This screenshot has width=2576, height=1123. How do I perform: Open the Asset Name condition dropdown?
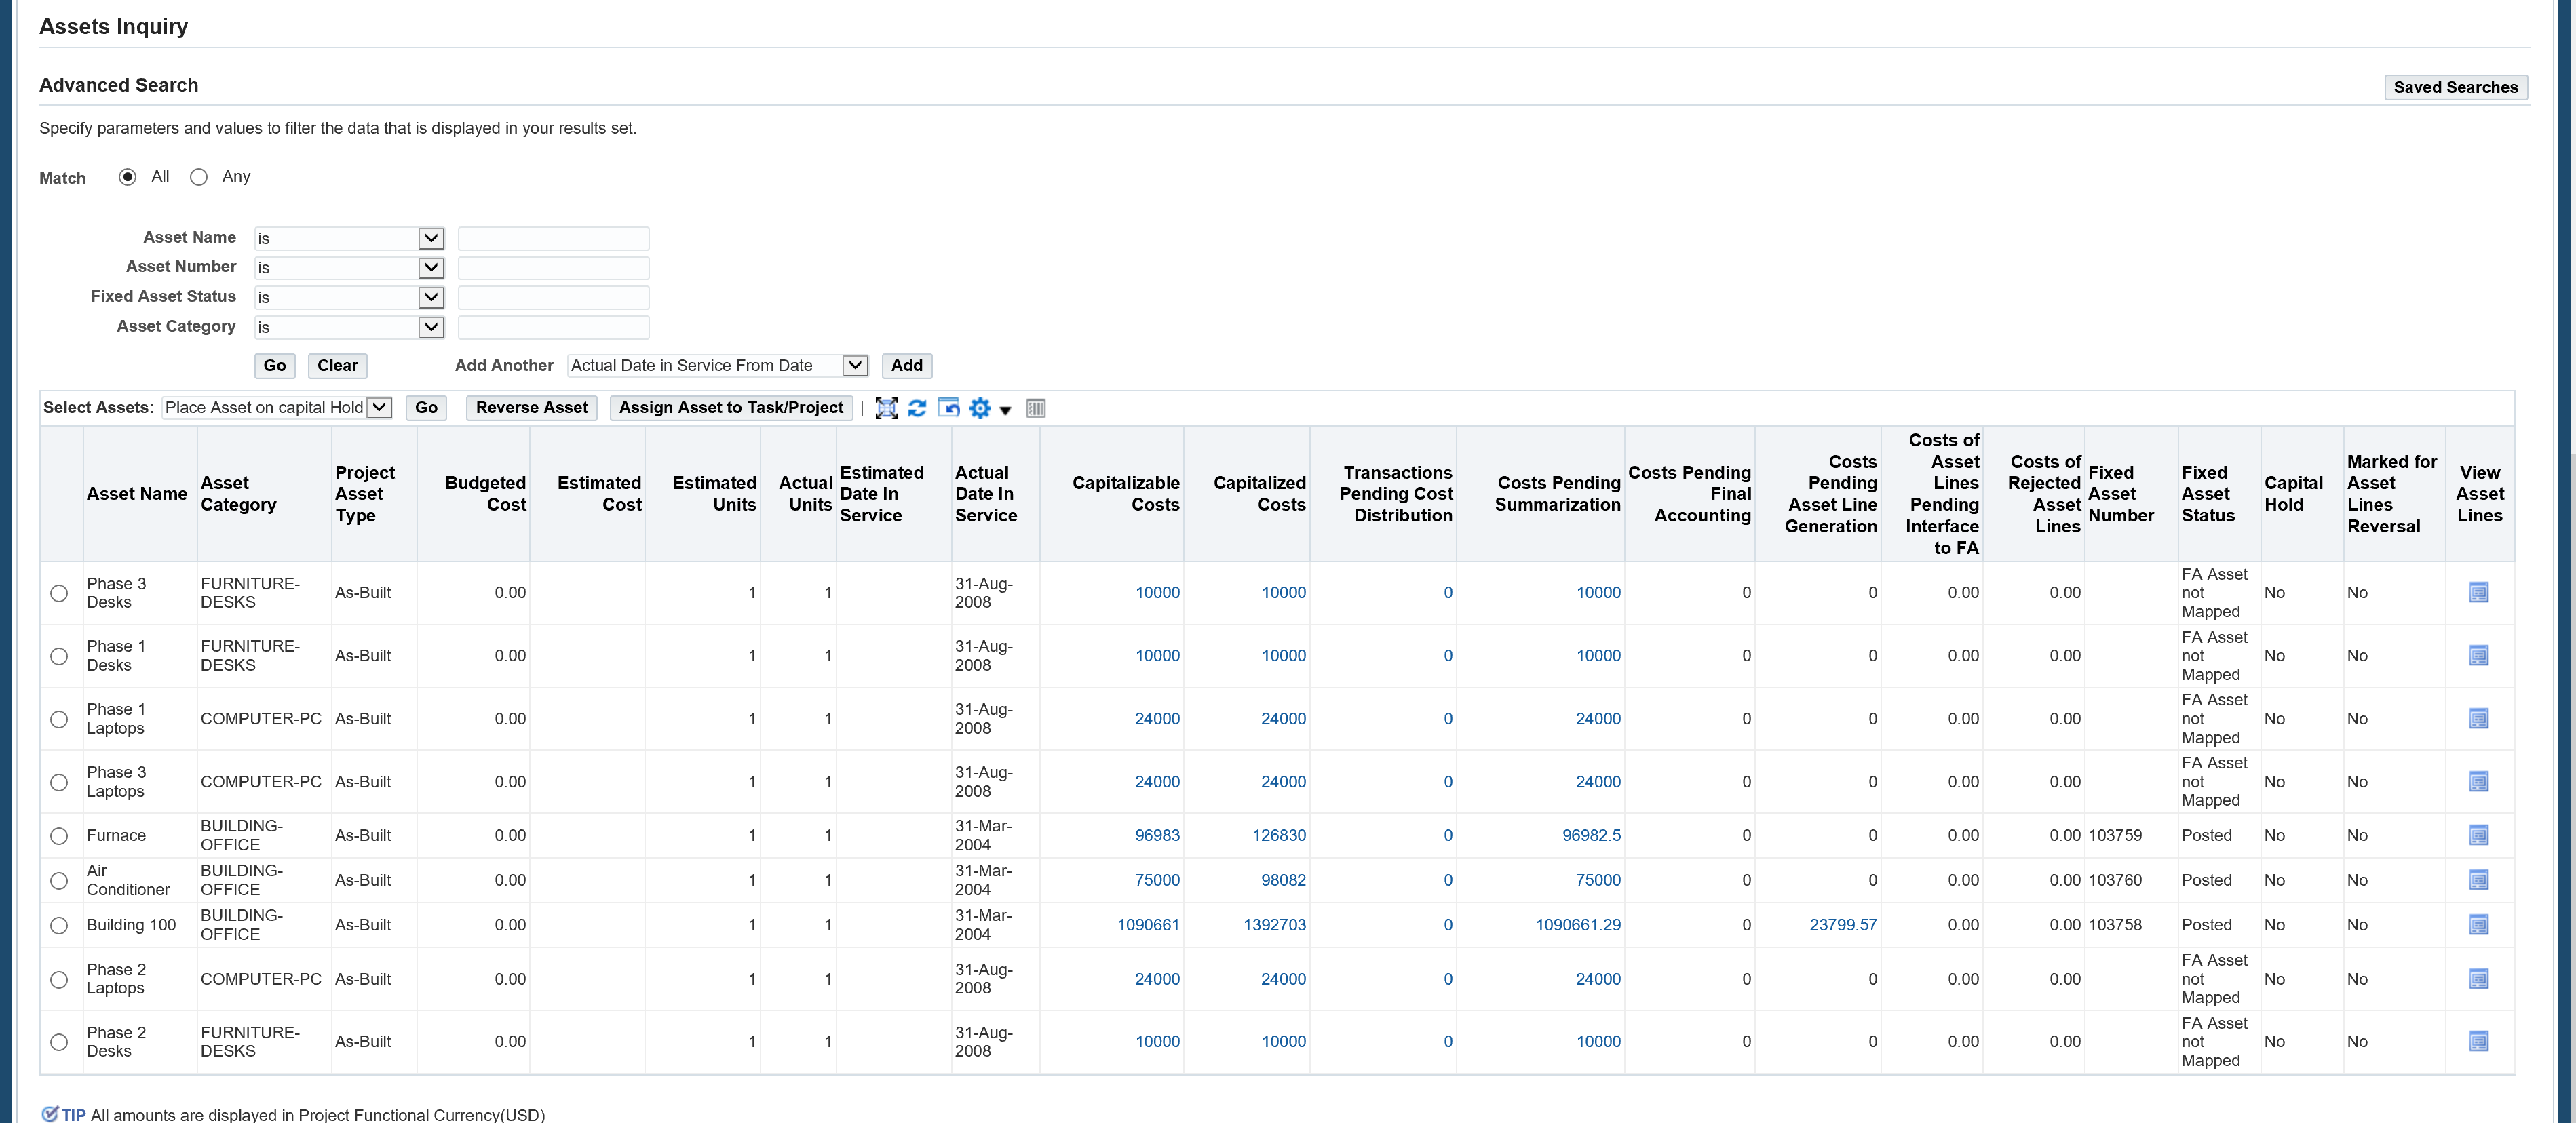click(x=349, y=238)
